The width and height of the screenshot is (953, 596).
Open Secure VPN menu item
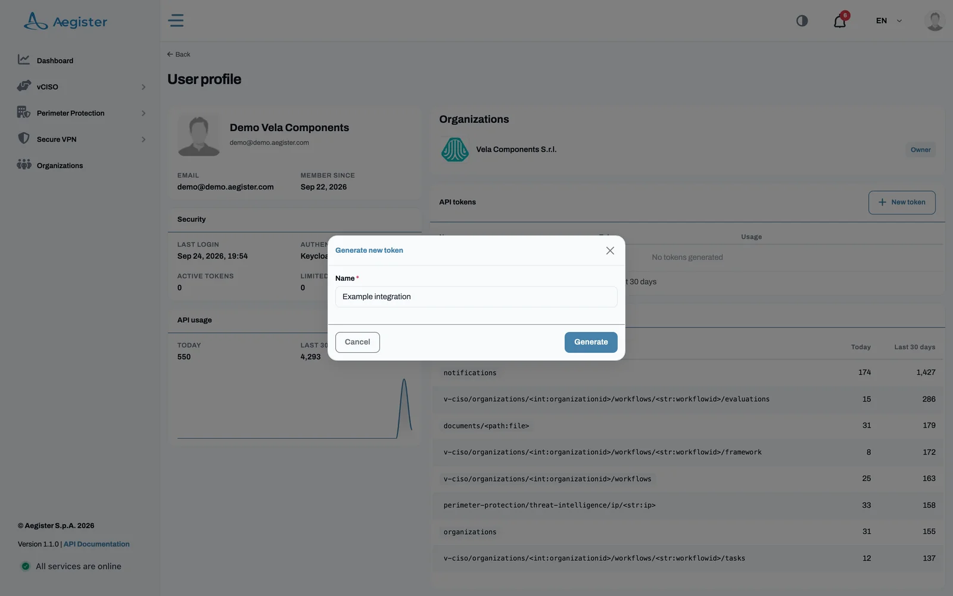[57, 139]
